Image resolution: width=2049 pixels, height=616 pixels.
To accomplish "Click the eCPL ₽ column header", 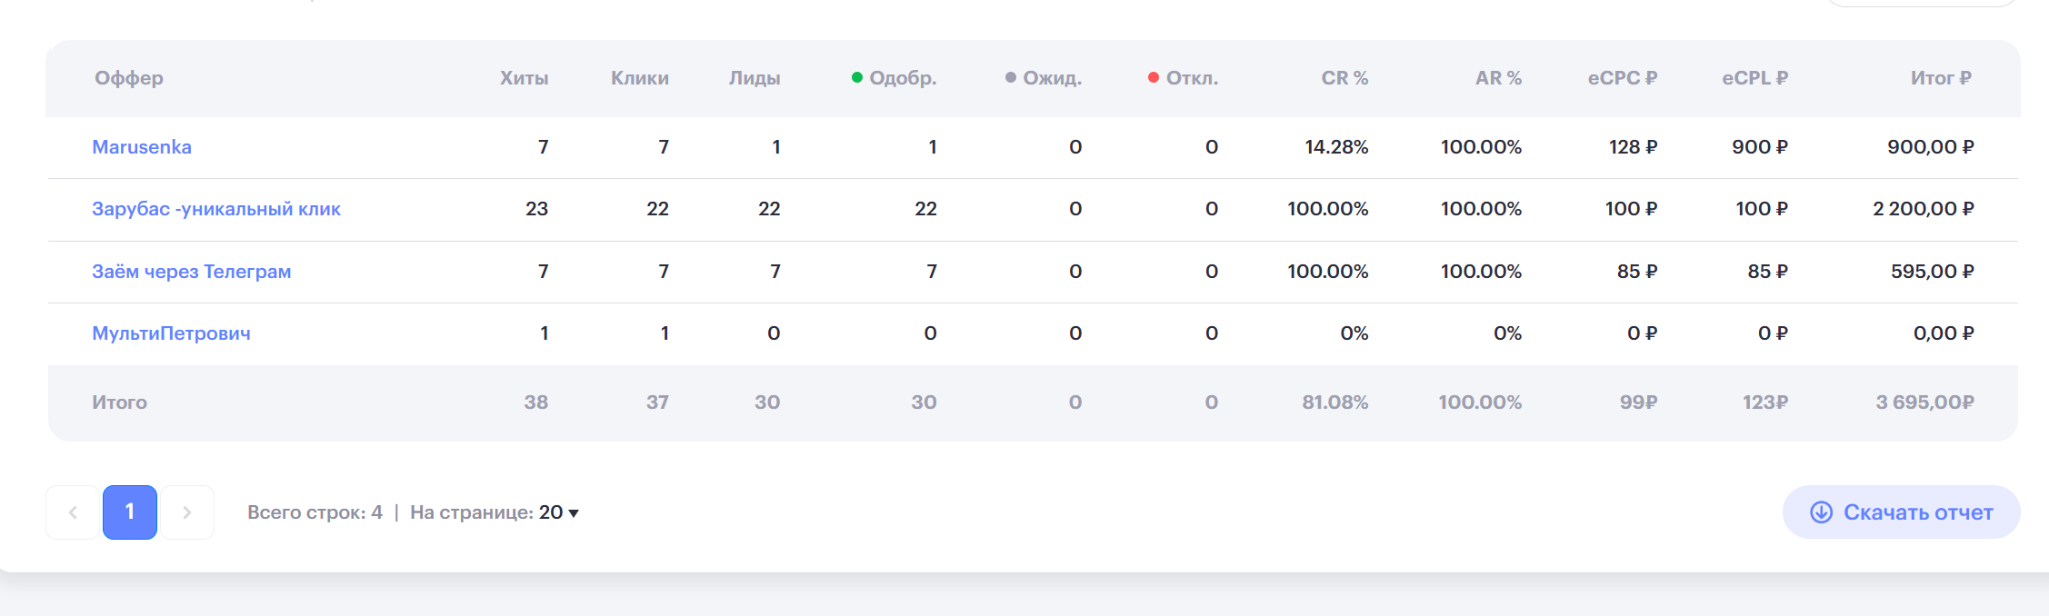I will click(1754, 78).
